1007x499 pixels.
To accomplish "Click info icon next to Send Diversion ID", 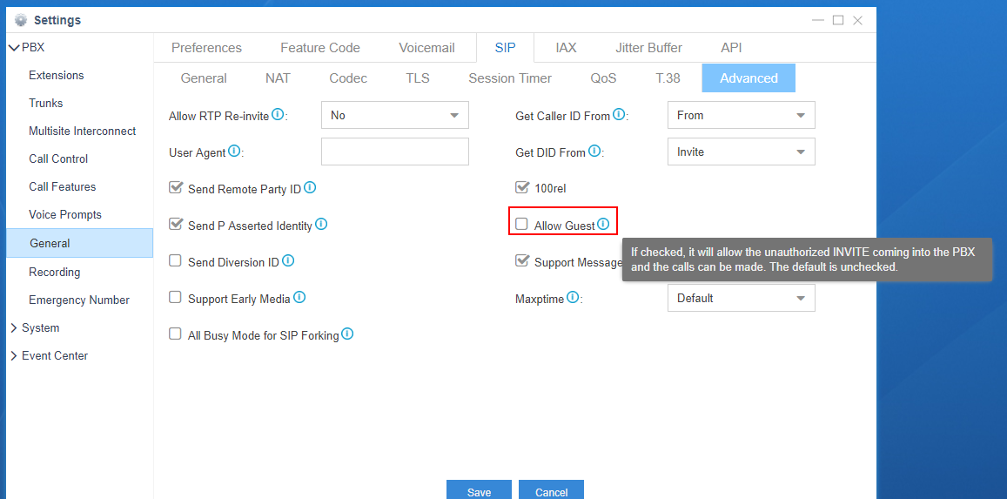I will point(288,260).
